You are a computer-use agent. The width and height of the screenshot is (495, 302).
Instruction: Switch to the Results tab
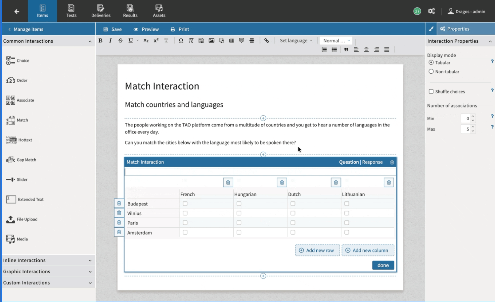pos(130,11)
